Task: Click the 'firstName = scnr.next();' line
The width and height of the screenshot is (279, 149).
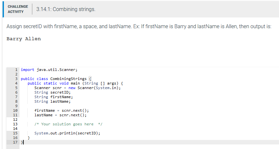Action: [x=62, y=110]
